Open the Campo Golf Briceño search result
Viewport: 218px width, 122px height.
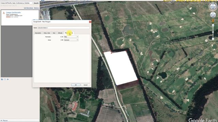click(13, 13)
